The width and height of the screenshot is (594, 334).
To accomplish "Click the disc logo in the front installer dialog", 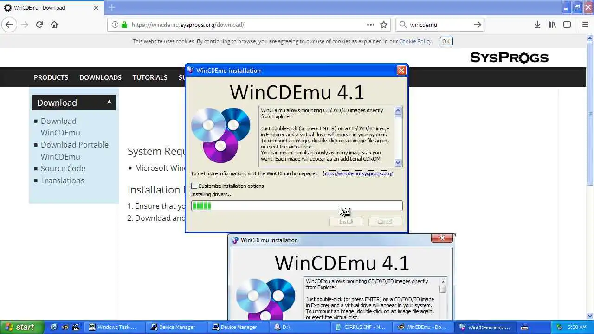I will click(x=220, y=135).
